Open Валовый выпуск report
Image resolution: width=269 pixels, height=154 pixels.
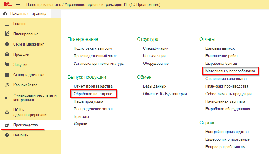point(220,48)
